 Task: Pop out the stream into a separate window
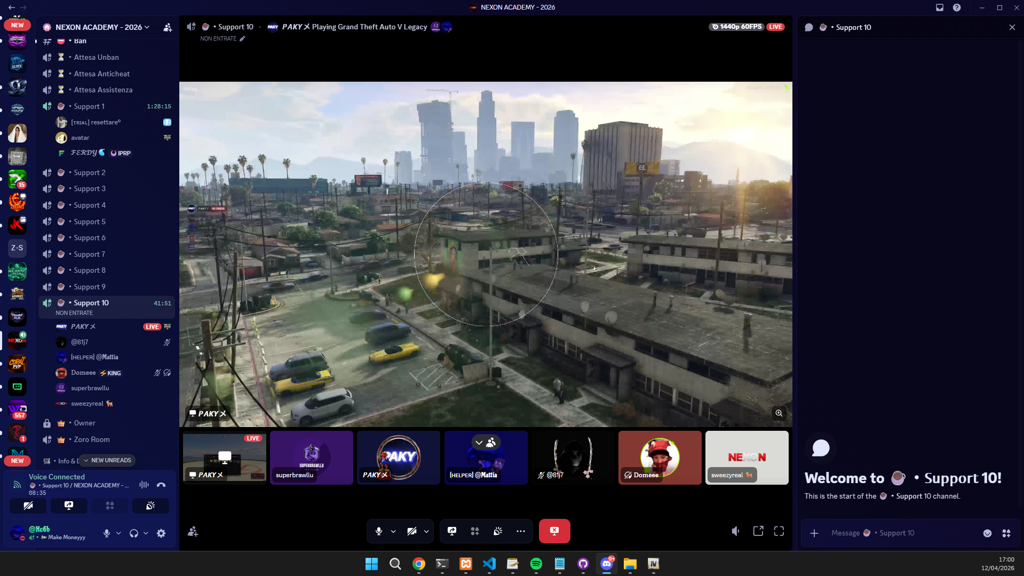click(758, 531)
